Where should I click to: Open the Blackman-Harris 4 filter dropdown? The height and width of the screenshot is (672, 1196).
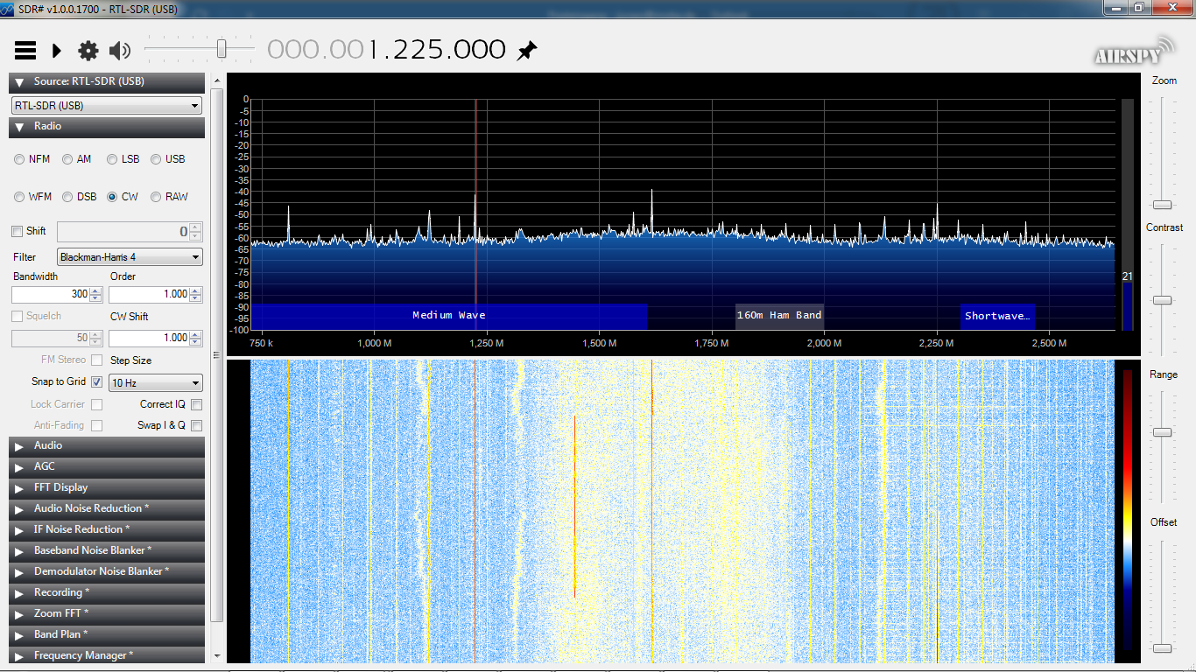coord(130,257)
